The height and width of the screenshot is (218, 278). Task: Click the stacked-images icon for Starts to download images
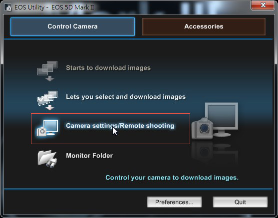tap(47, 71)
